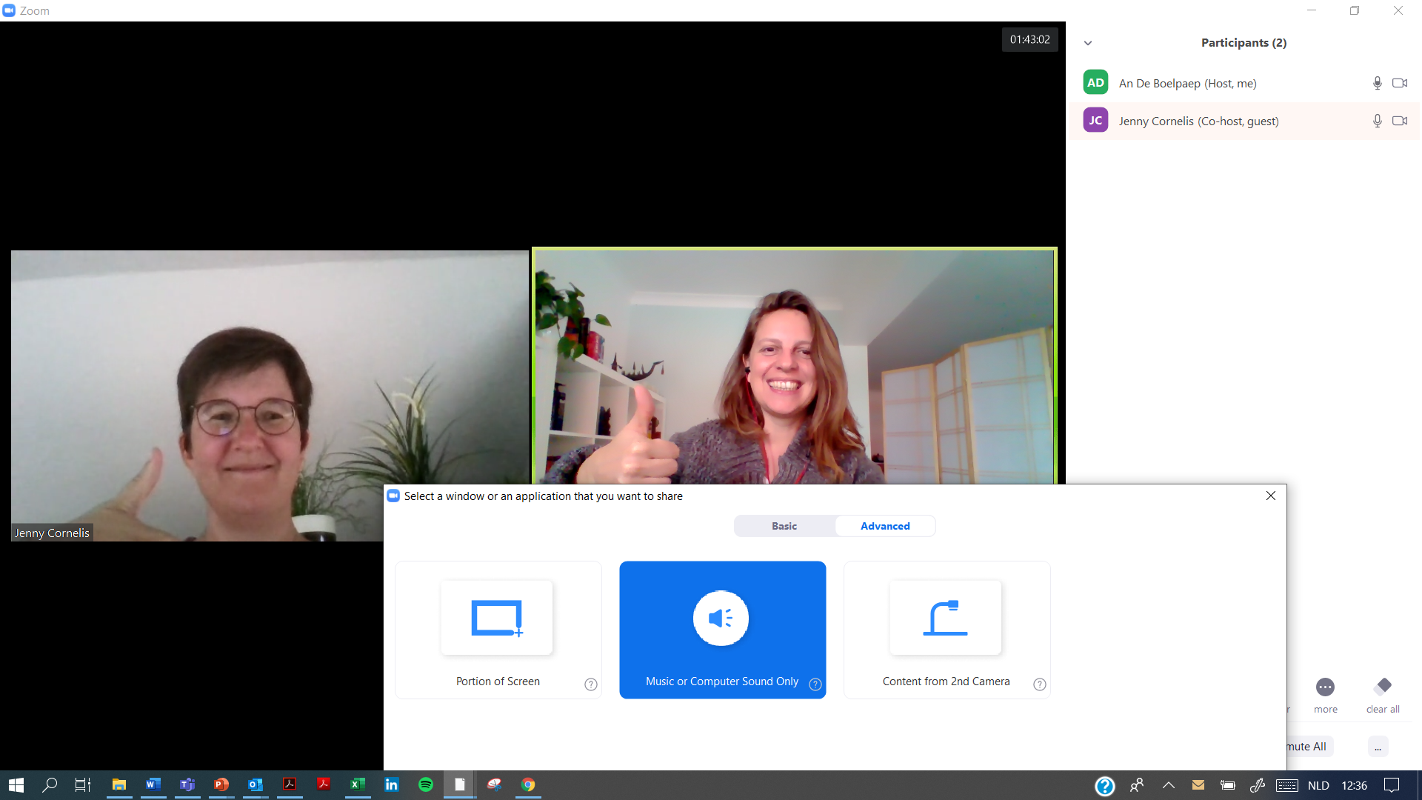
Task: Click the JC avatar of Jenny Cornelis
Action: [x=1095, y=120]
